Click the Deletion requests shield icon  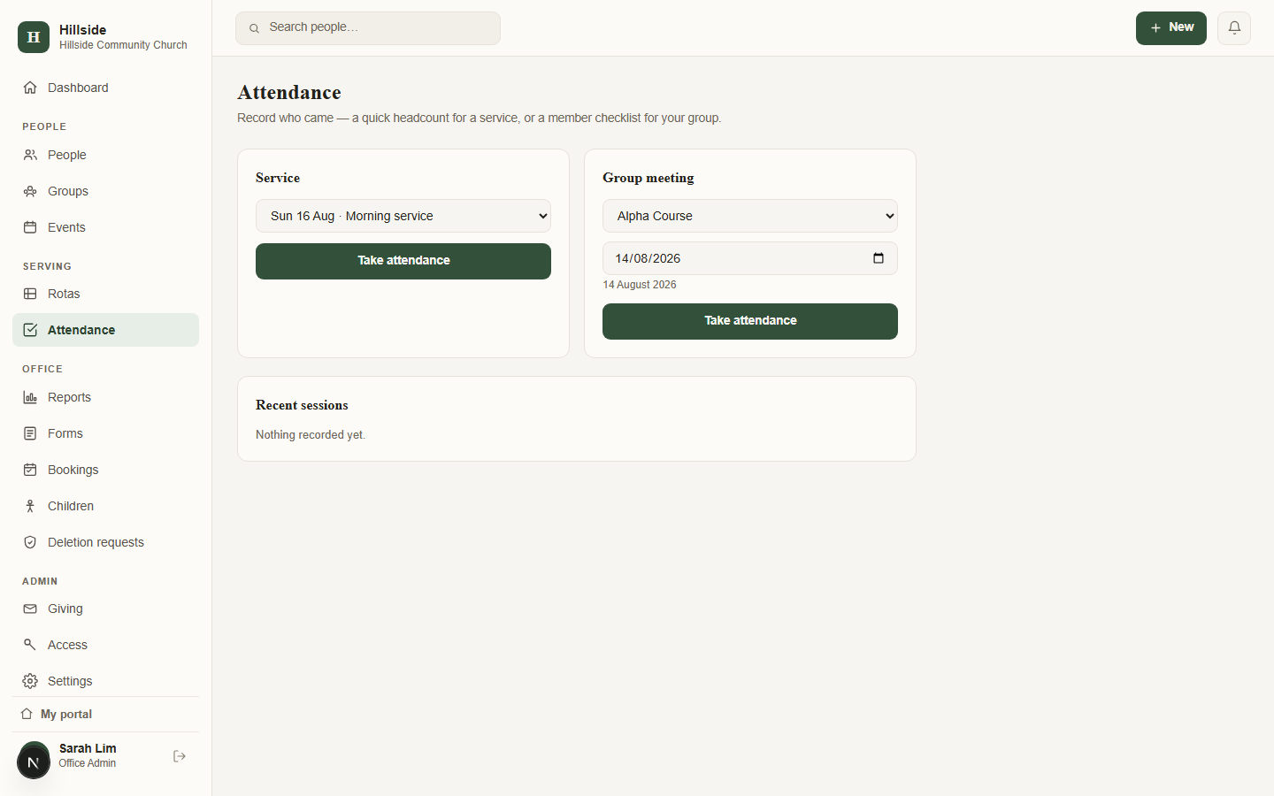click(30, 542)
